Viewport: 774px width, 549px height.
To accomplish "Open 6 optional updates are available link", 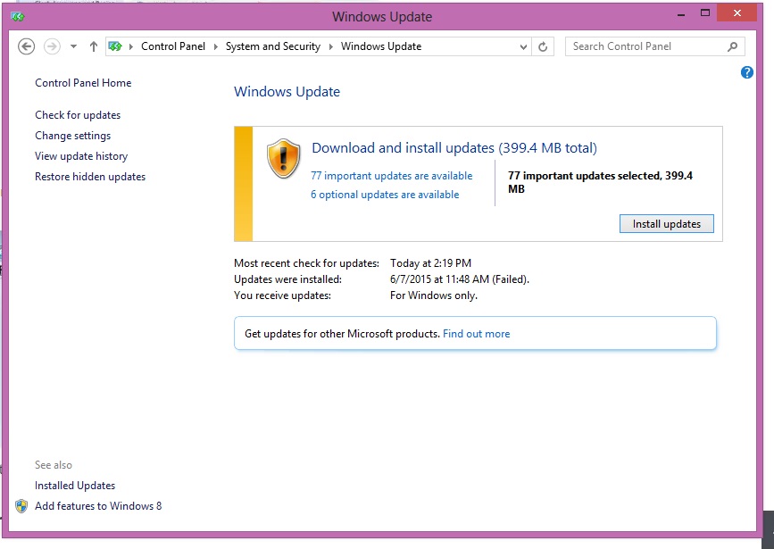I will 385,195.
